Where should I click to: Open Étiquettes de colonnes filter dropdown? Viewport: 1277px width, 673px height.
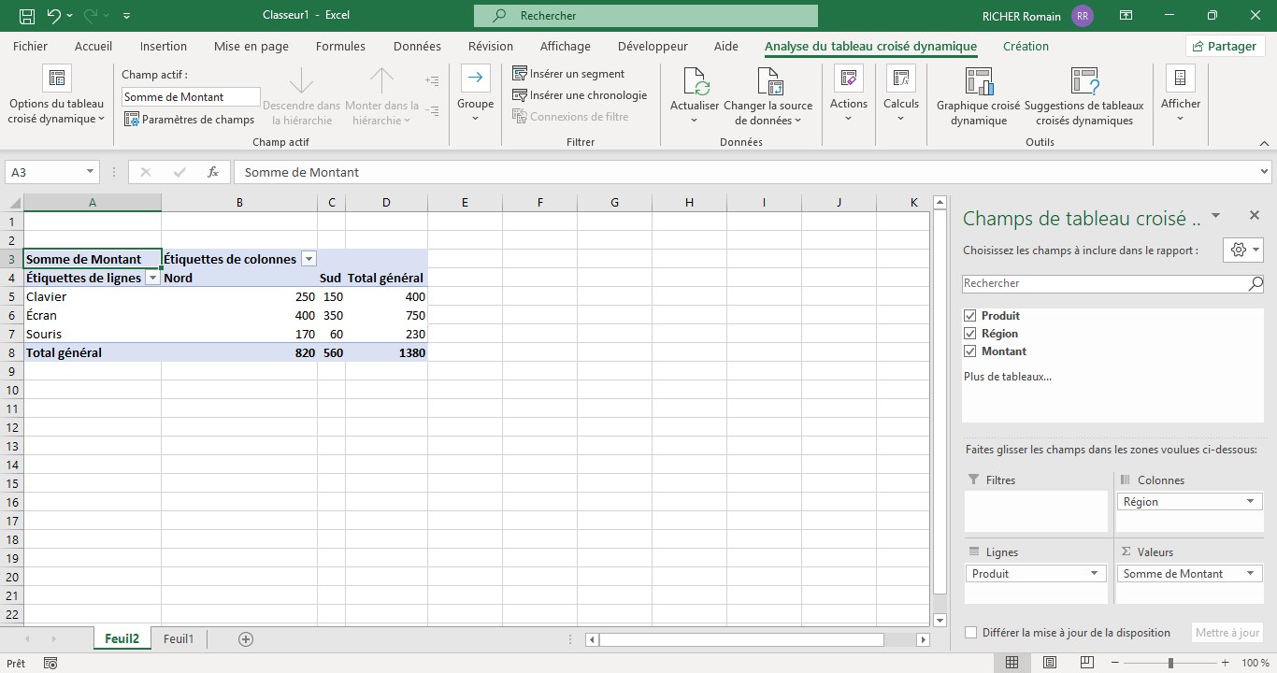(308, 260)
